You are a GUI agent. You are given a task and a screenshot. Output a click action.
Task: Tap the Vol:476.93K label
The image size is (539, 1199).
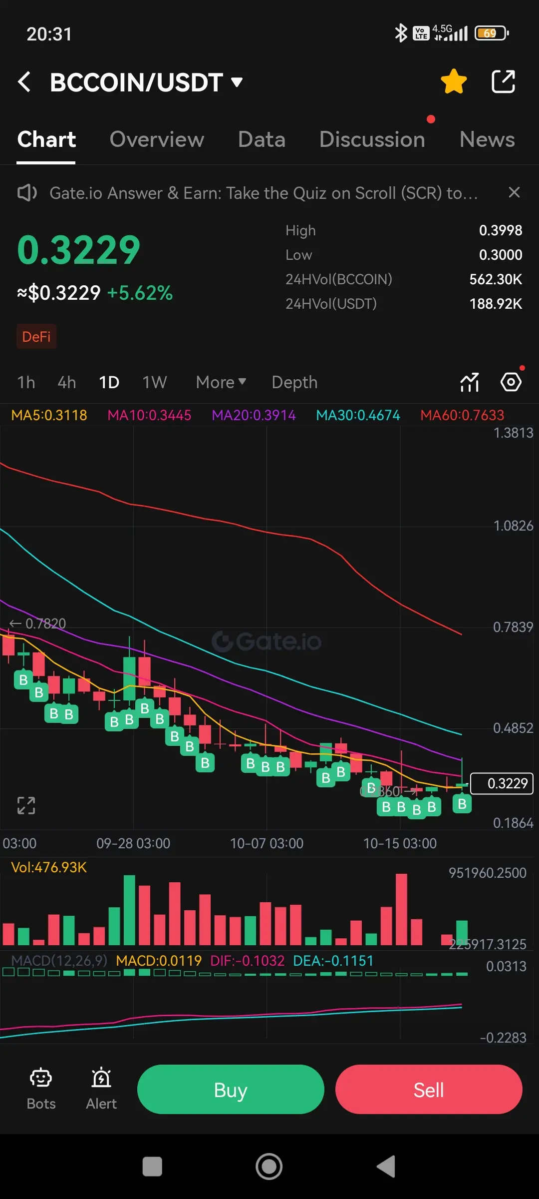[49, 867]
